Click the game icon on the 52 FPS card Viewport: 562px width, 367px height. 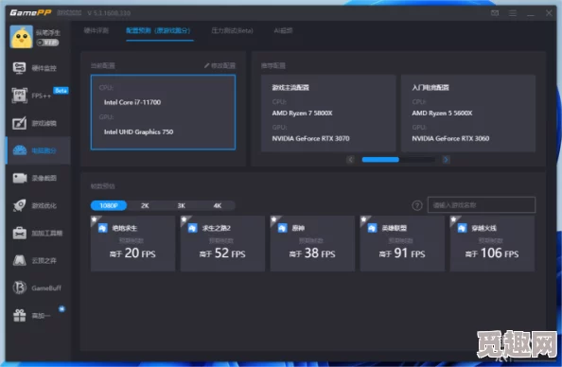pyautogui.click(x=192, y=228)
